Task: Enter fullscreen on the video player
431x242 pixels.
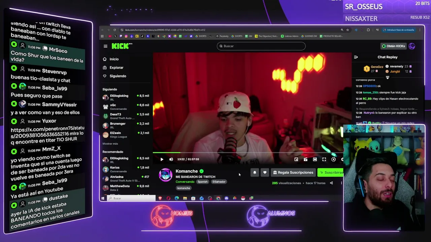Action: coord(324,159)
